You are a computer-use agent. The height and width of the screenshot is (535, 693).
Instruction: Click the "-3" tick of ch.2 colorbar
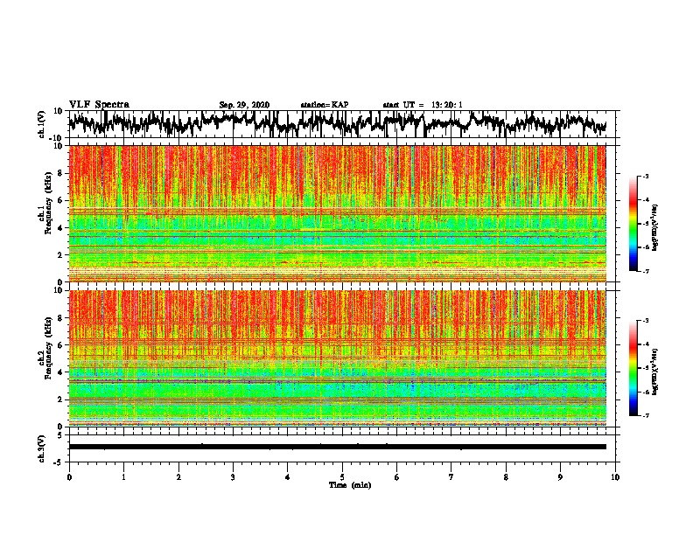[x=645, y=321]
